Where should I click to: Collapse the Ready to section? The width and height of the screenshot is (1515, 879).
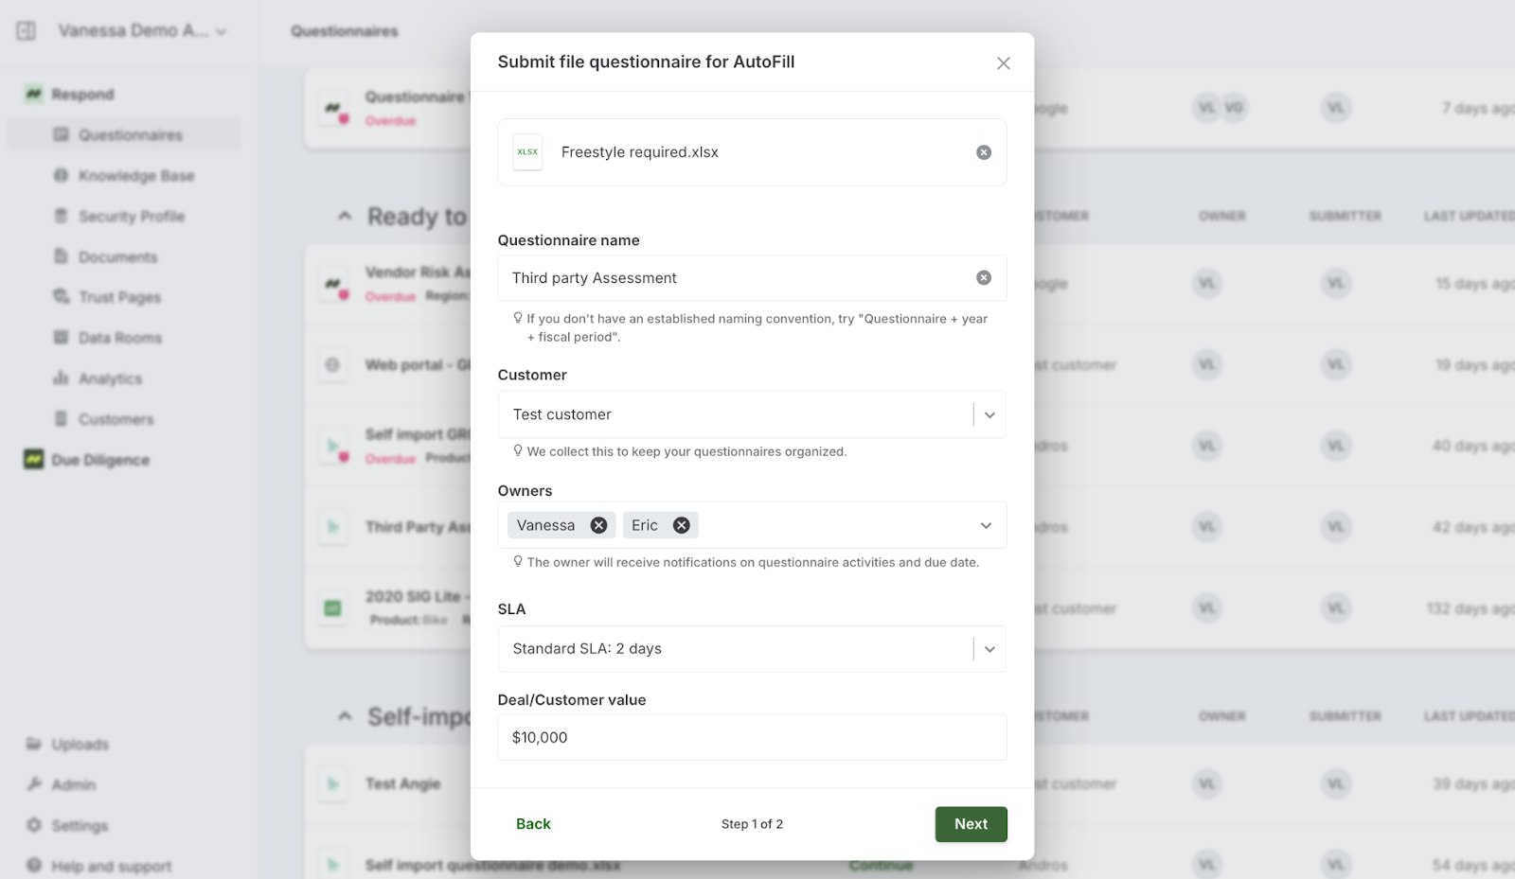tap(345, 217)
